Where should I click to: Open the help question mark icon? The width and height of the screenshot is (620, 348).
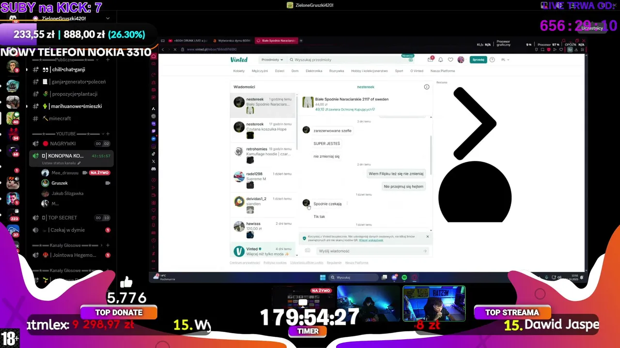pos(492,59)
